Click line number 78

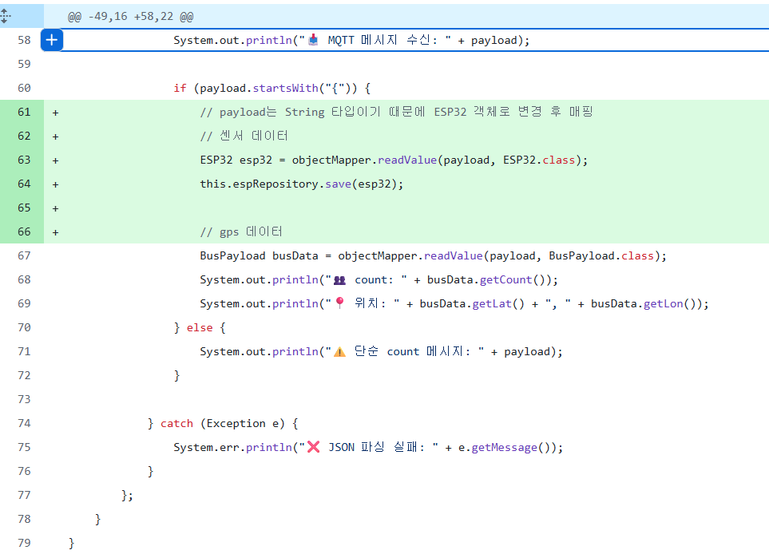click(24, 519)
